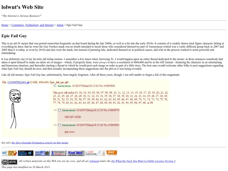Click the post number No.43865883
Image resolution: width=228 pixels, height=171 pixels.
[x=111, y=125]
